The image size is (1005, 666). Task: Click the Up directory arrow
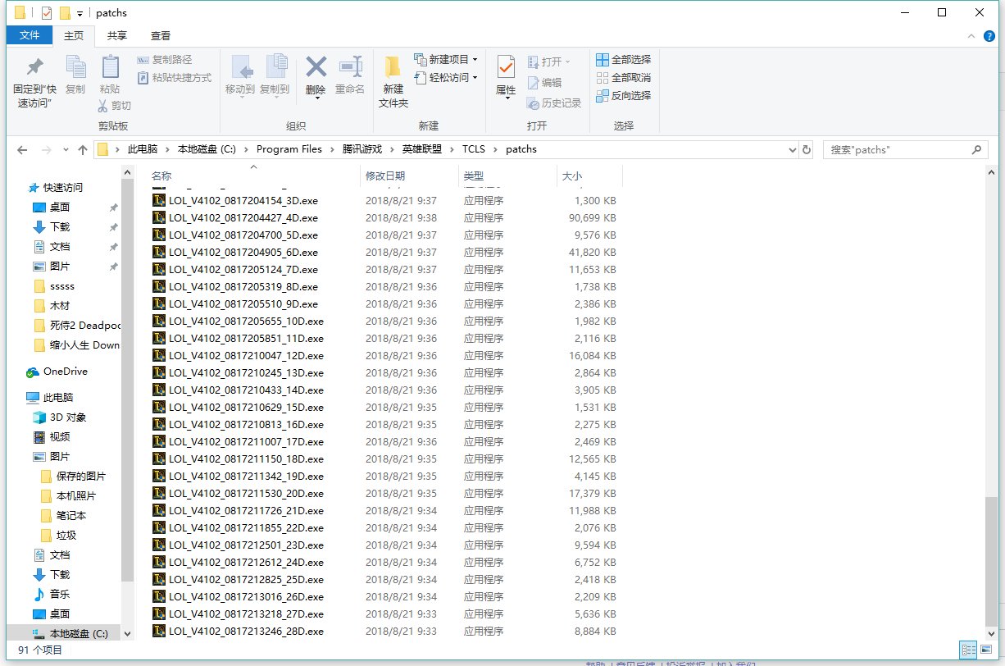[x=83, y=150]
